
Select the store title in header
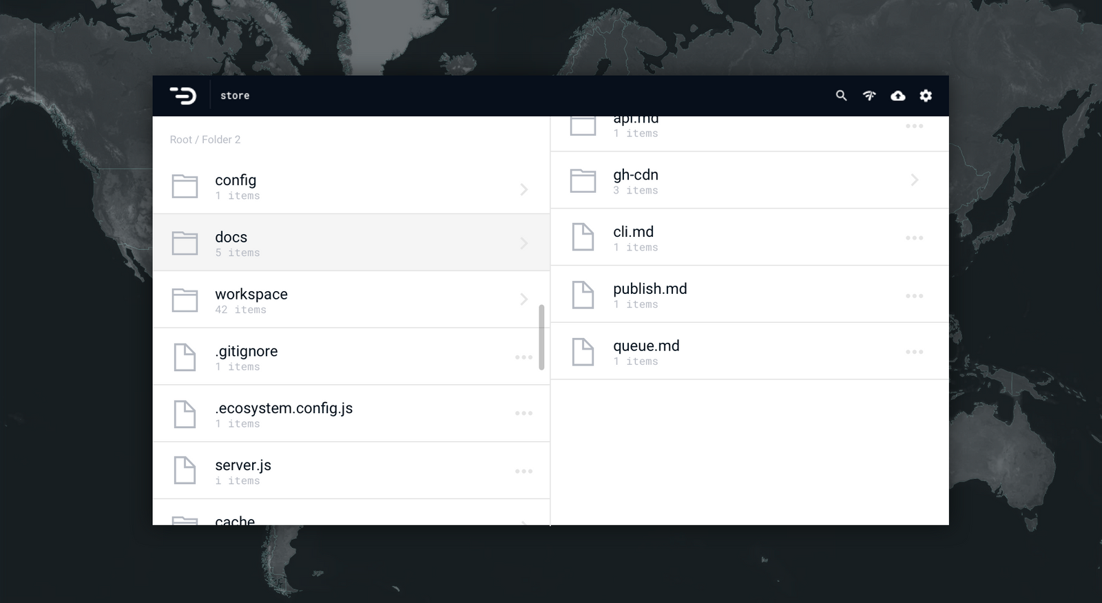point(235,96)
